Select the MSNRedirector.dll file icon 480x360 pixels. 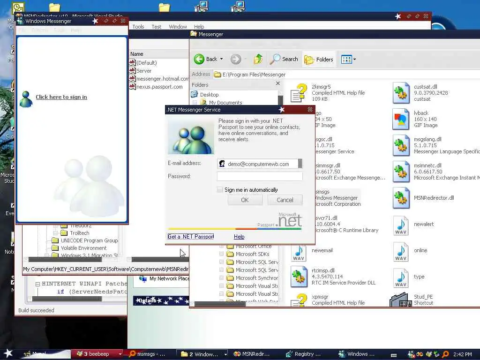[401, 198]
